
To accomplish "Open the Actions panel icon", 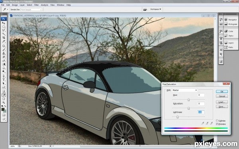I will click(221, 24).
